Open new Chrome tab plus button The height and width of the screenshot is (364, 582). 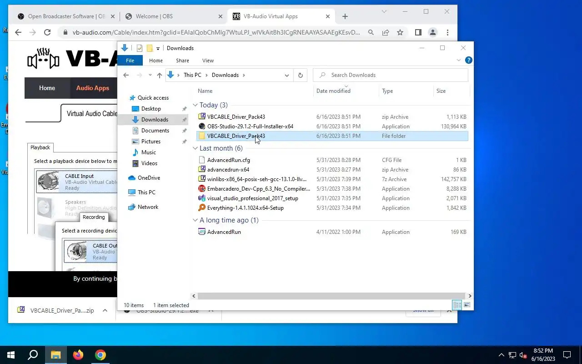[345, 16]
